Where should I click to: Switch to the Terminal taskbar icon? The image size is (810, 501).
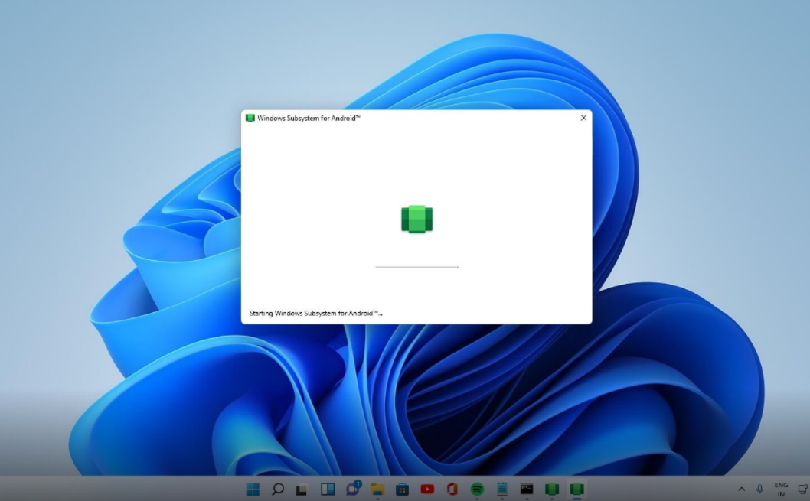527,489
